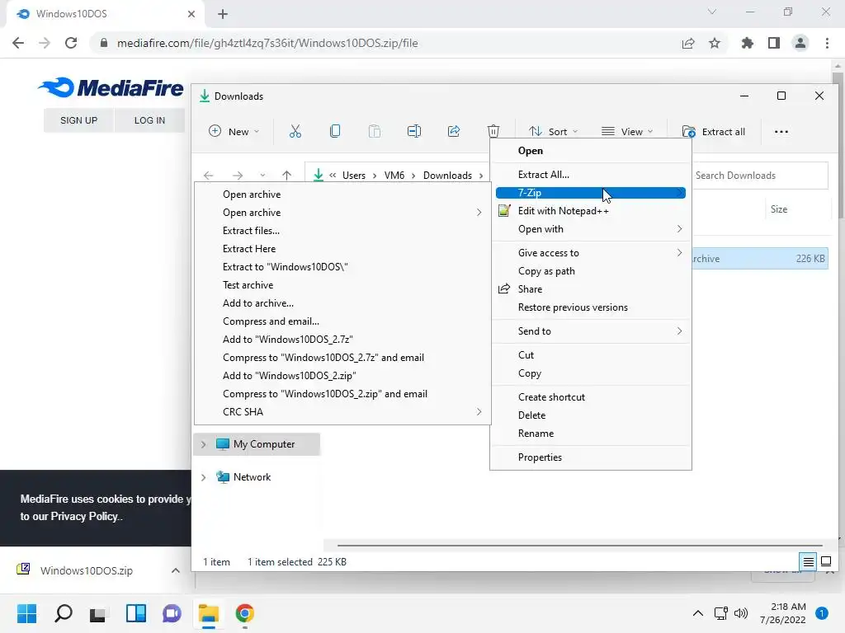Image resolution: width=845 pixels, height=633 pixels.
Task: Click the Size column header
Action: click(x=779, y=209)
